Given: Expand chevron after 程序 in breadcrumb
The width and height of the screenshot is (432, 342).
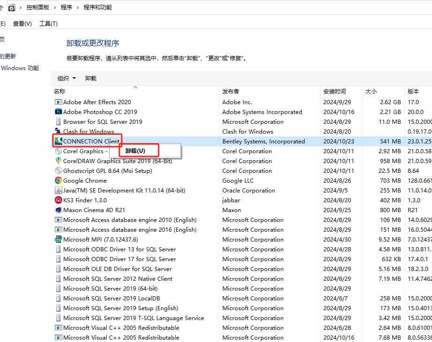Looking at the screenshot, I should tap(78, 7).
